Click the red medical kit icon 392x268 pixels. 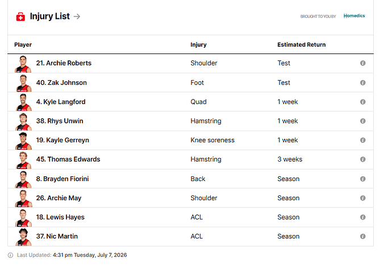[20, 17]
